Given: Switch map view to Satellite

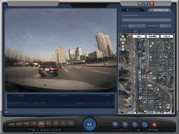Looking at the screenshot, I should coord(153,36).
